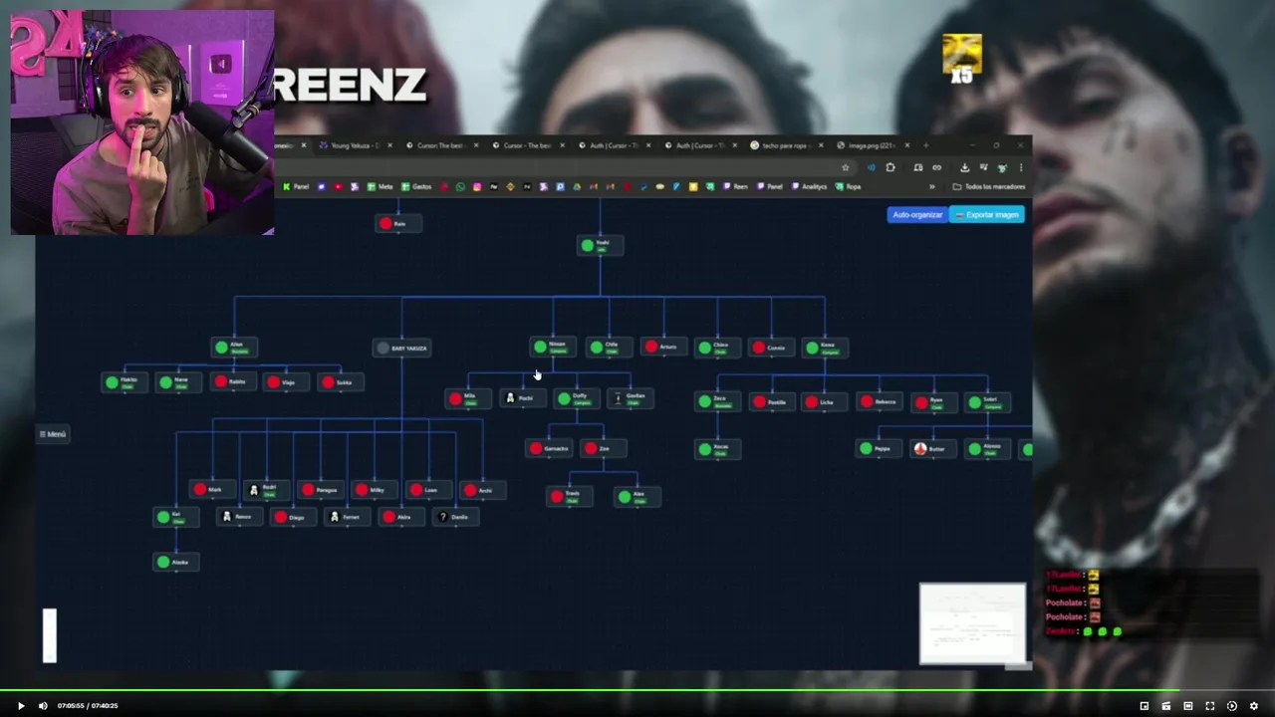Select the Zoe node
Image resolution: width=1275 pixels, height=717 pixels.
(603, 448)
